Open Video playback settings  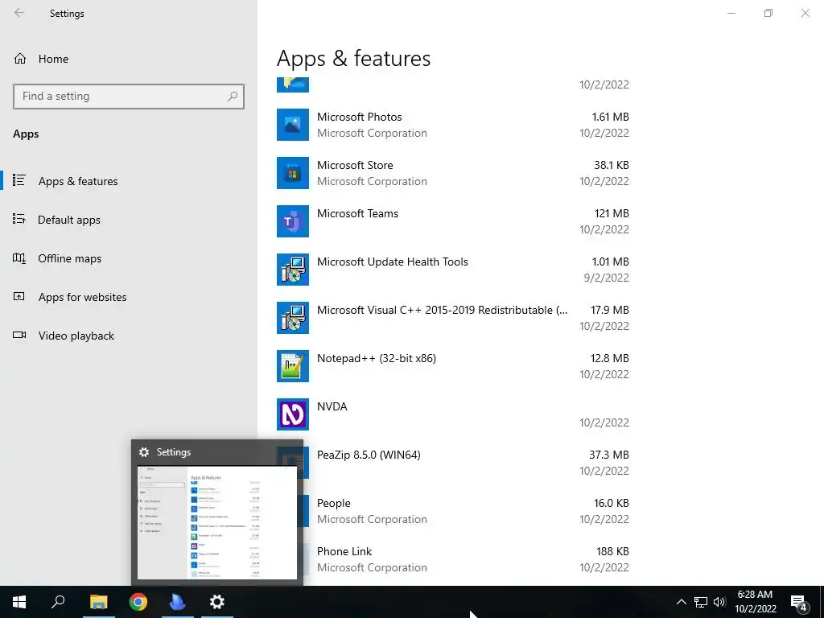point(129,336)
